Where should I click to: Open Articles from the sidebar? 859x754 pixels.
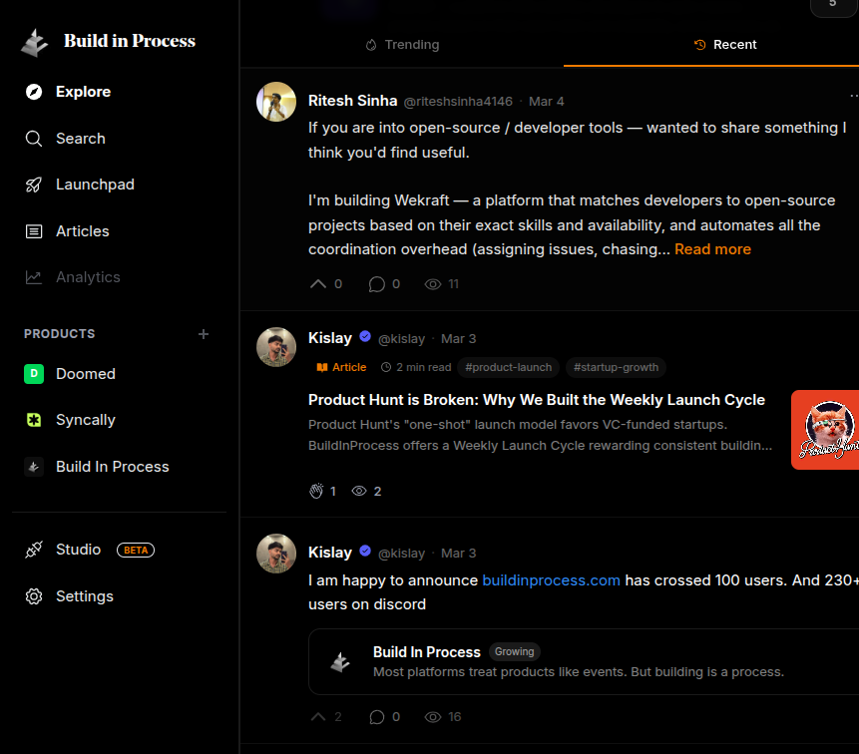[x=82, y=231]
